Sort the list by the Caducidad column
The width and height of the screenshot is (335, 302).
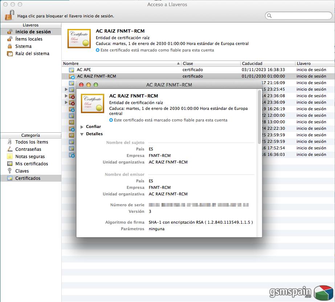coord(267,63)
